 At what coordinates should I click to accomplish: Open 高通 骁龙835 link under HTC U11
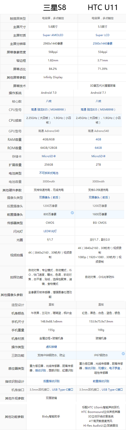click(98, 109)
